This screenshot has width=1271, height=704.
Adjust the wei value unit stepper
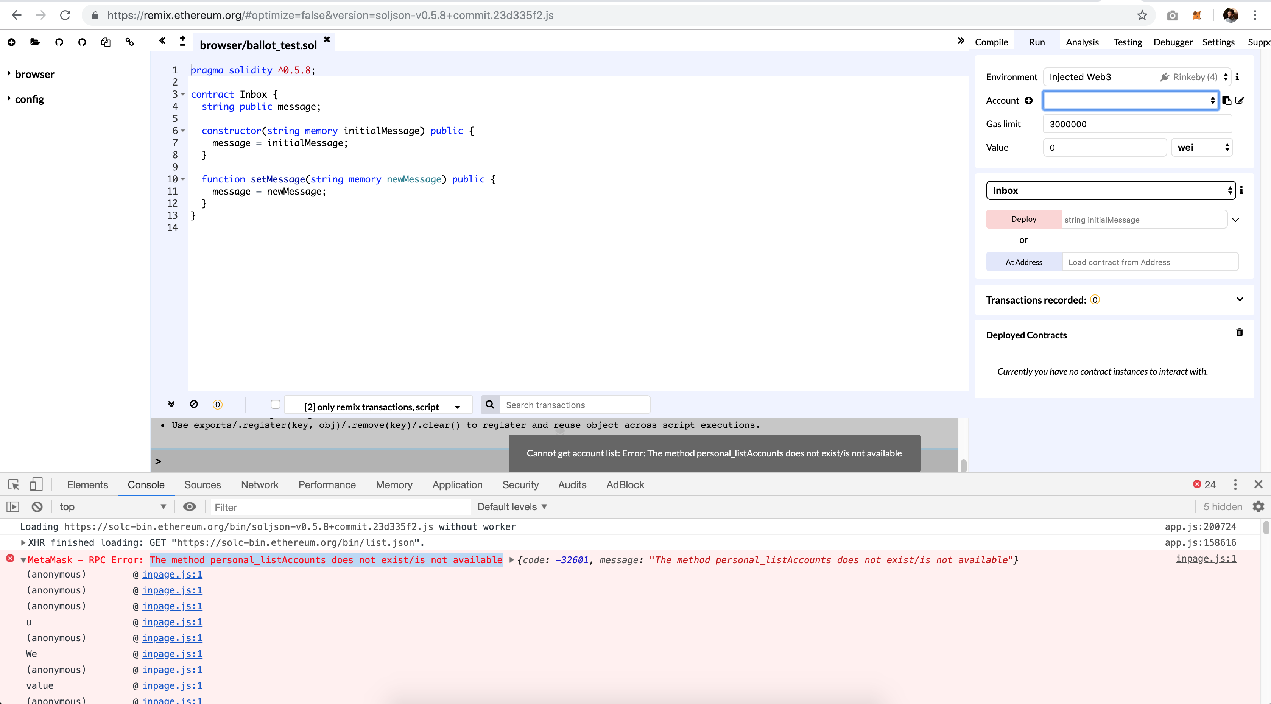1227,147
